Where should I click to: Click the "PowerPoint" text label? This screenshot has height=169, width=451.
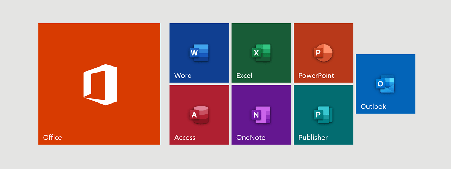point(316,75)
